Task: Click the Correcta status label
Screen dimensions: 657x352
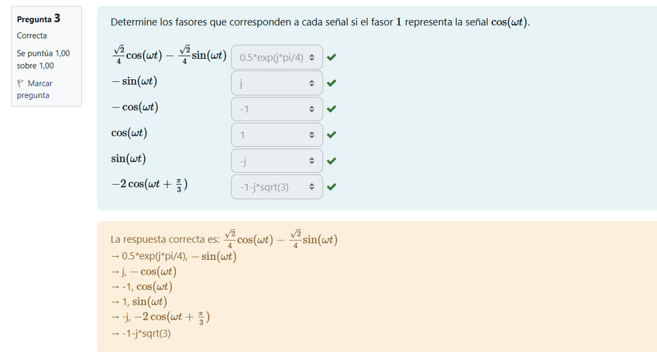Action: pos(32,36)
